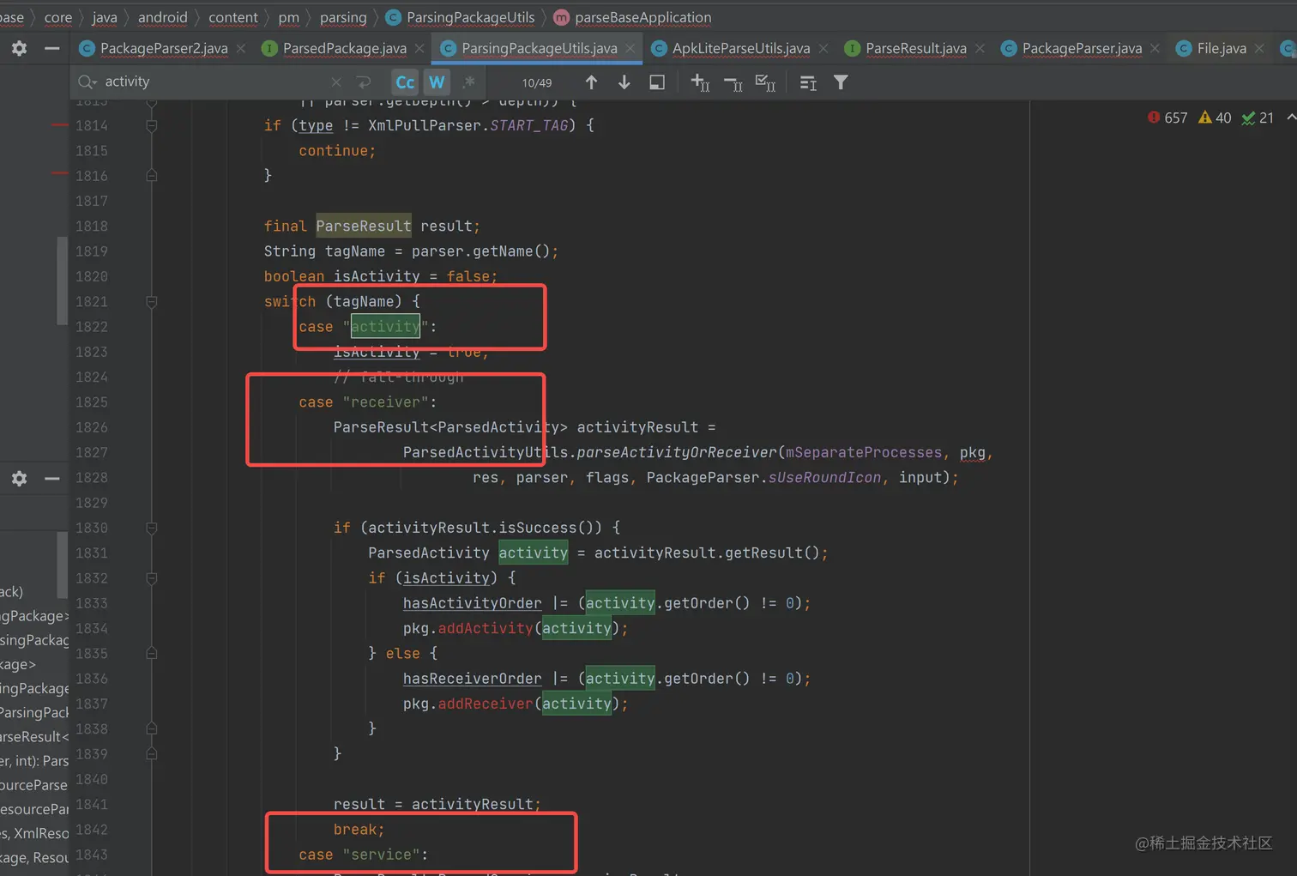Toggle match case (Cc) search option
This screenshot has height=876, width=1297.
coord(405,82)
